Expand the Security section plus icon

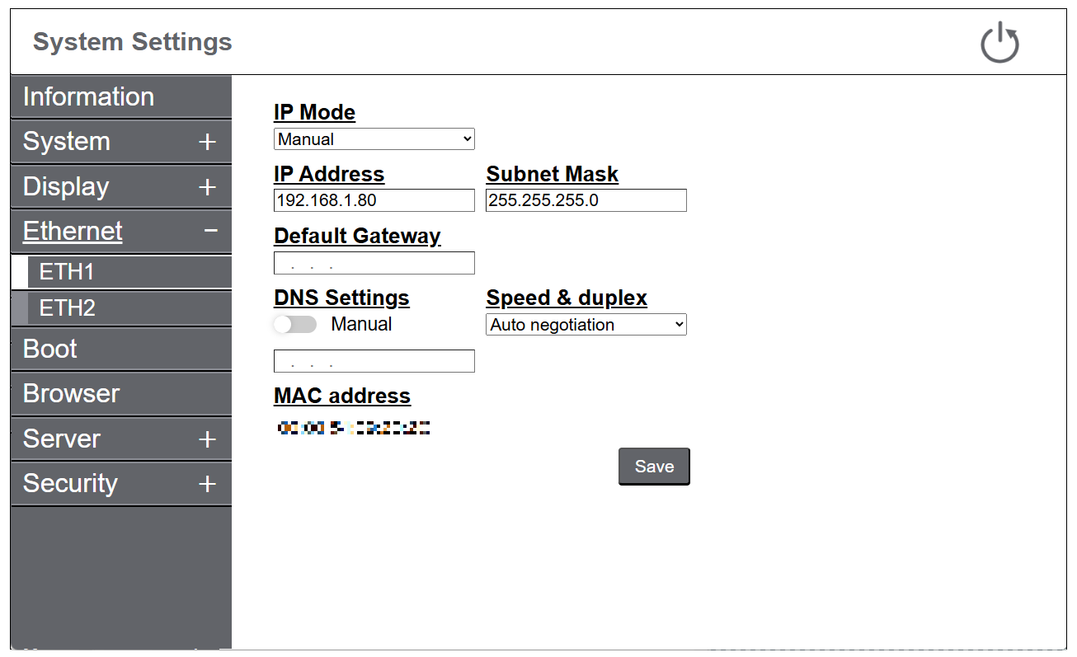207,484
